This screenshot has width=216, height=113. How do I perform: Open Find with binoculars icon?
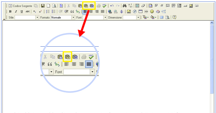tap(125, 6)
